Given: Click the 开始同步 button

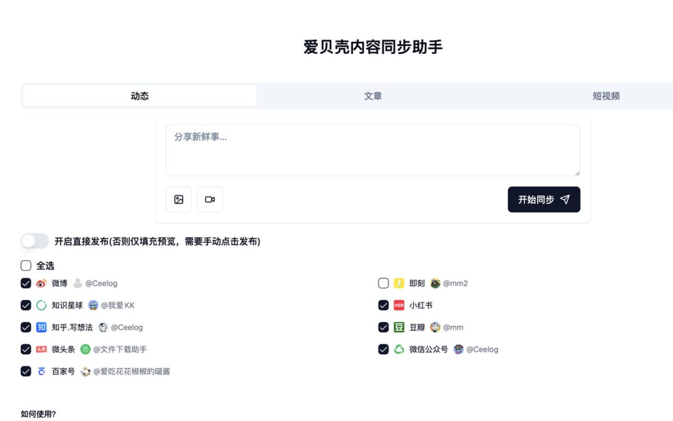Looking at the screenshot, I should 544,199.
